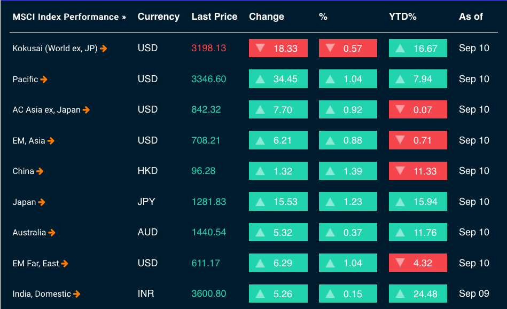Click the orange arrow next to EM, Asia
This screenshot has width=507, height=309.
51,141
